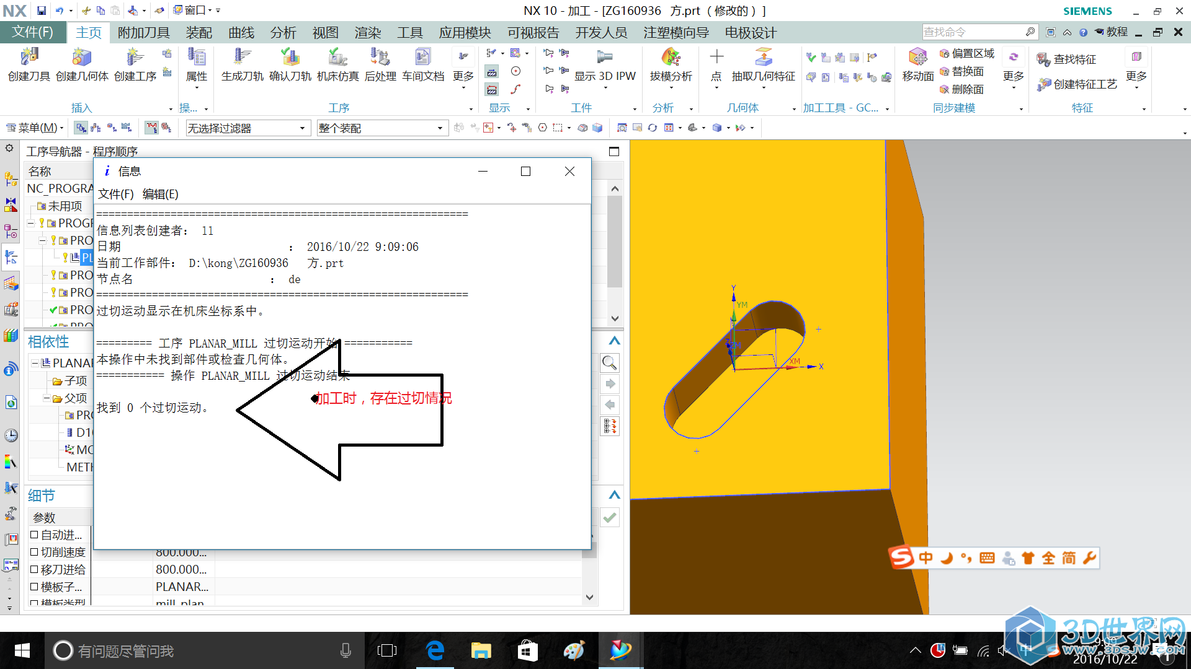Switch to the 分析 ribbon tab
The height and width of the screenshot is (669, 1191).
[x=283, y=33]
